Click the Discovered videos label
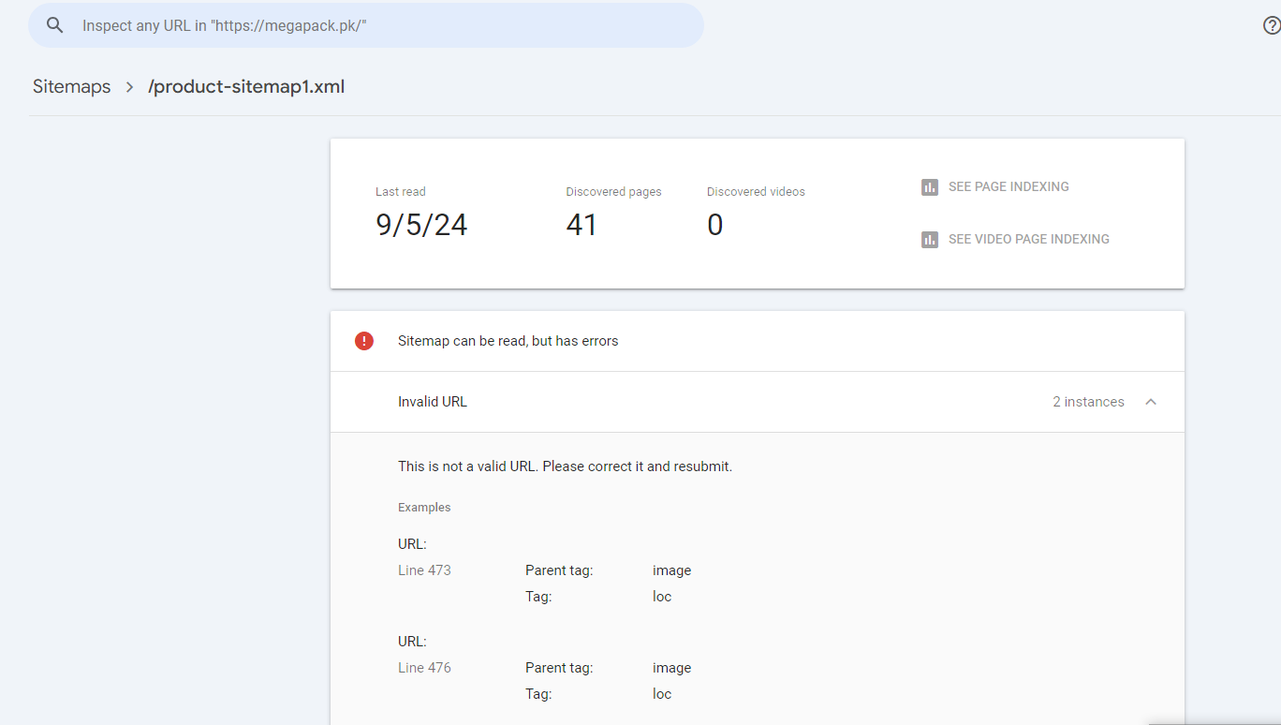 point(756,191)
